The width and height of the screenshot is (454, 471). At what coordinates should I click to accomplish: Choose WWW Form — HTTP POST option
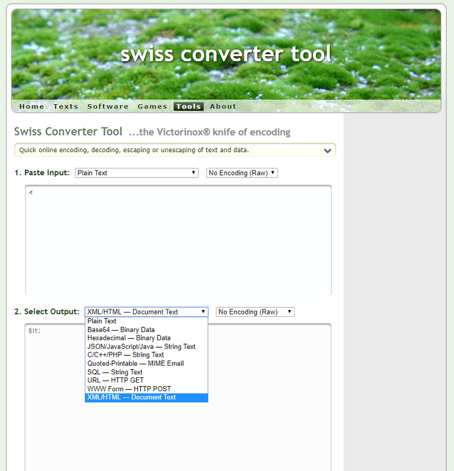click(147, 389)
